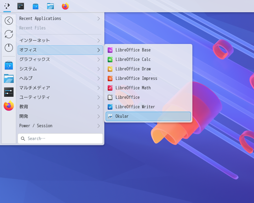
Task: Launch LibreOffice Draw
Action: (133, 69)
